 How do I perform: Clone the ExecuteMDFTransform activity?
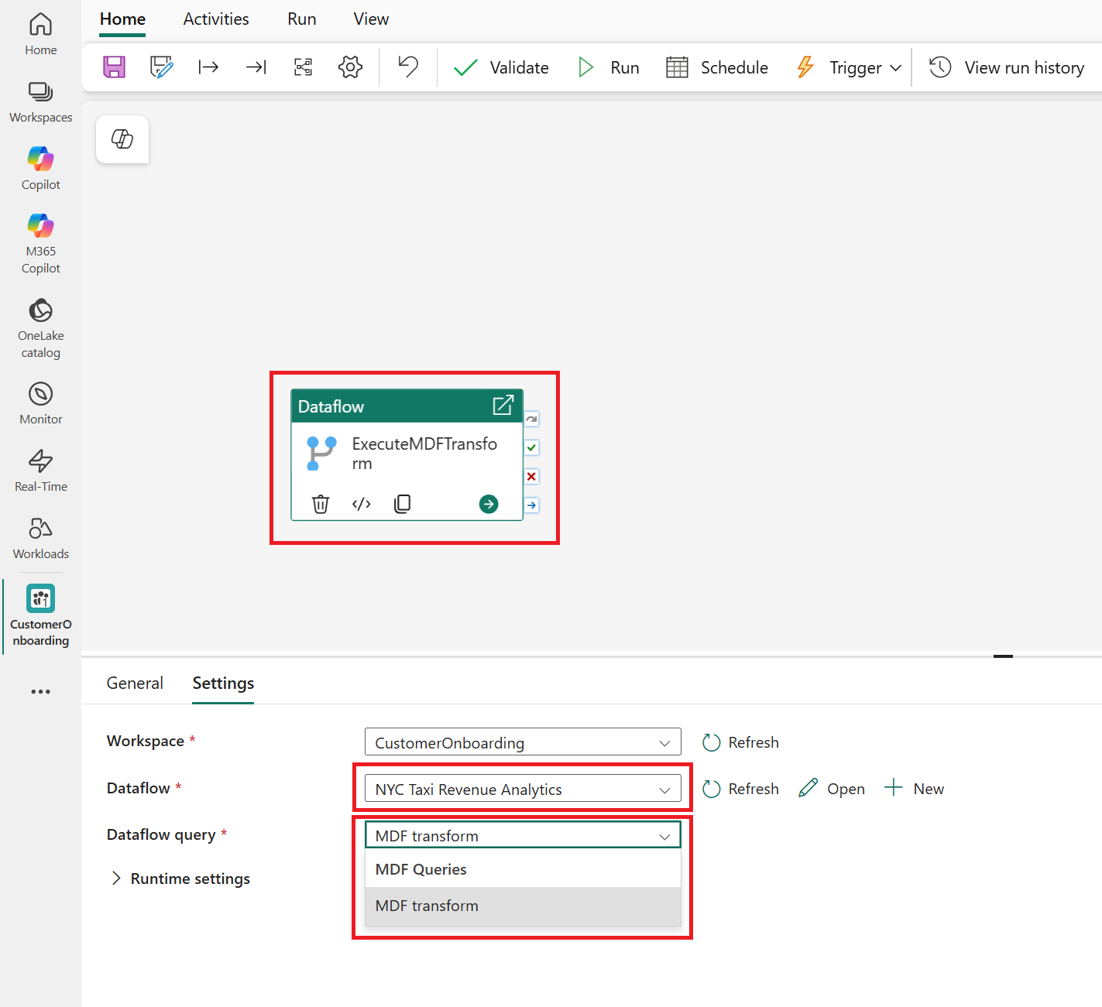pos(403,504)
